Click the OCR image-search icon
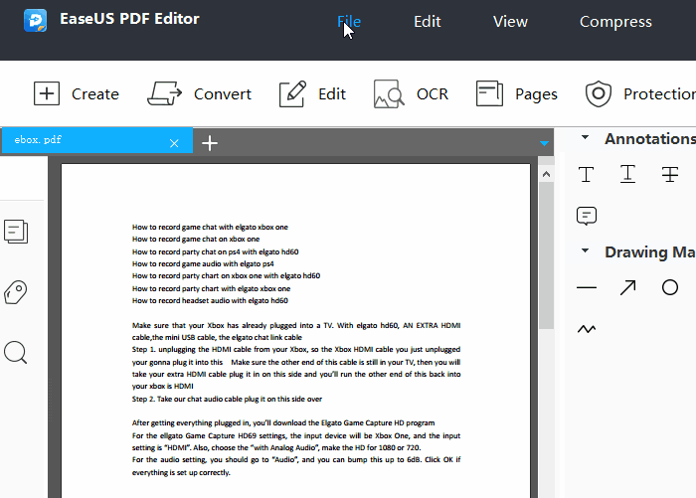This screenshot has height=498, width=696. coord(389,93)
